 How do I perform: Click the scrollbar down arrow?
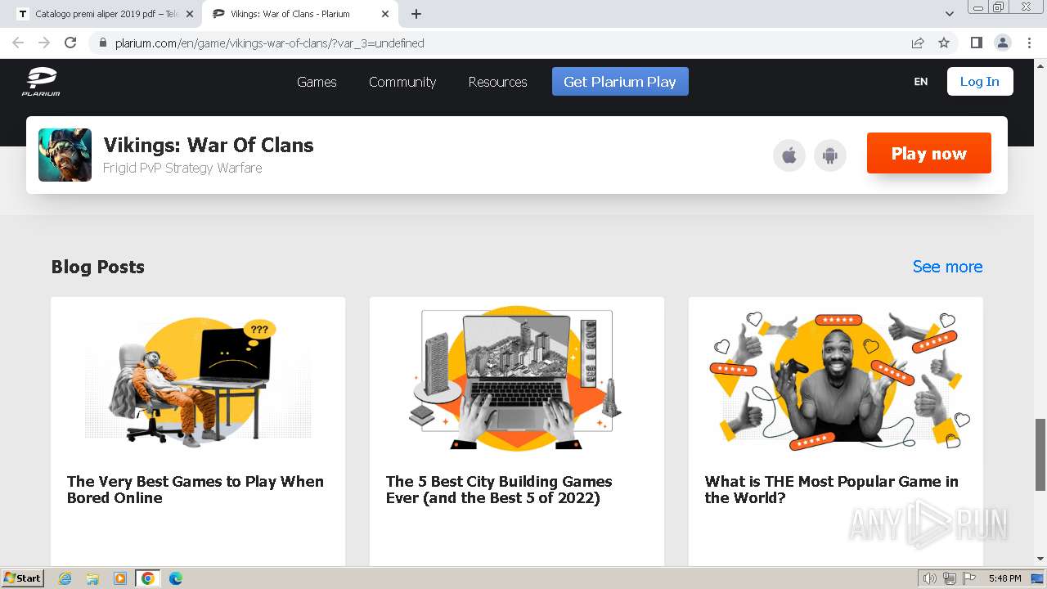coord(1040,560)
